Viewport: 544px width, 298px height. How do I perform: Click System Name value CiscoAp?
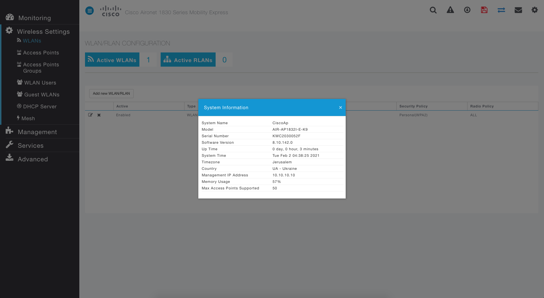280,123
